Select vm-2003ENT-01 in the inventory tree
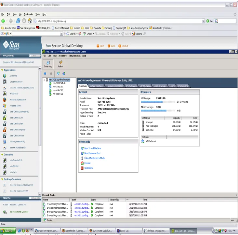The image size is (238, 235). click(x=59, y=83)
